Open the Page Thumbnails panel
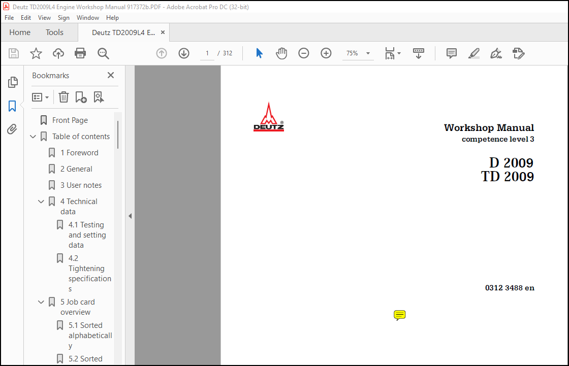 13,82
